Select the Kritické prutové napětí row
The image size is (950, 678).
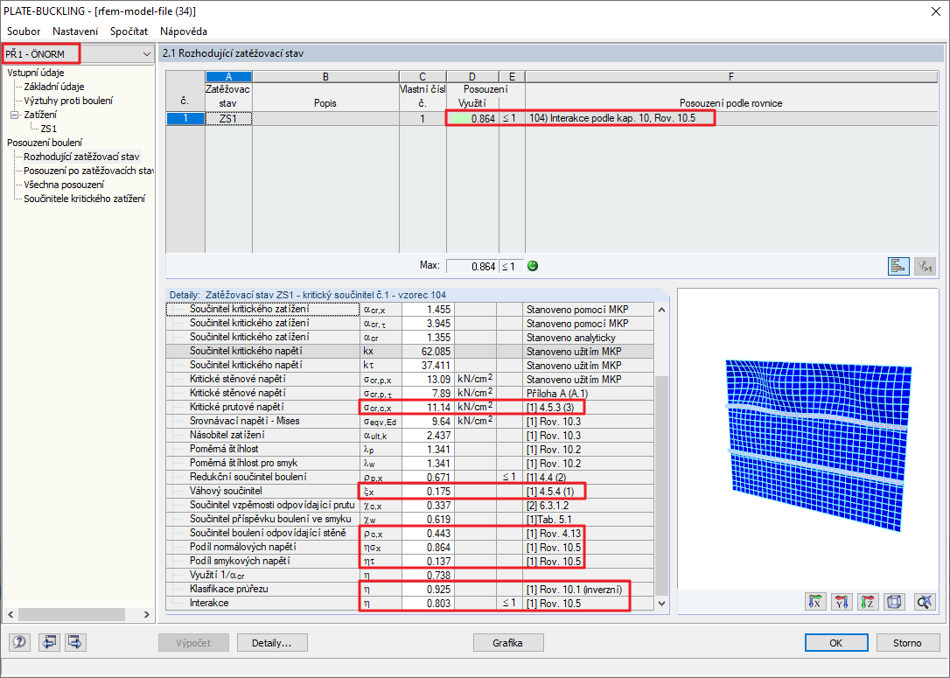pos(409,407)
